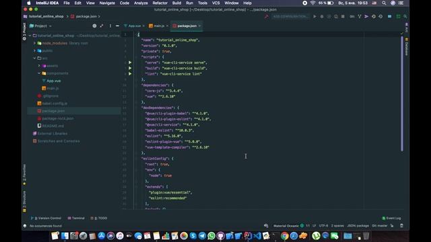This screenshot has width=431, height=242.
Task: Expand the node_modules folder
Action: 34,43
